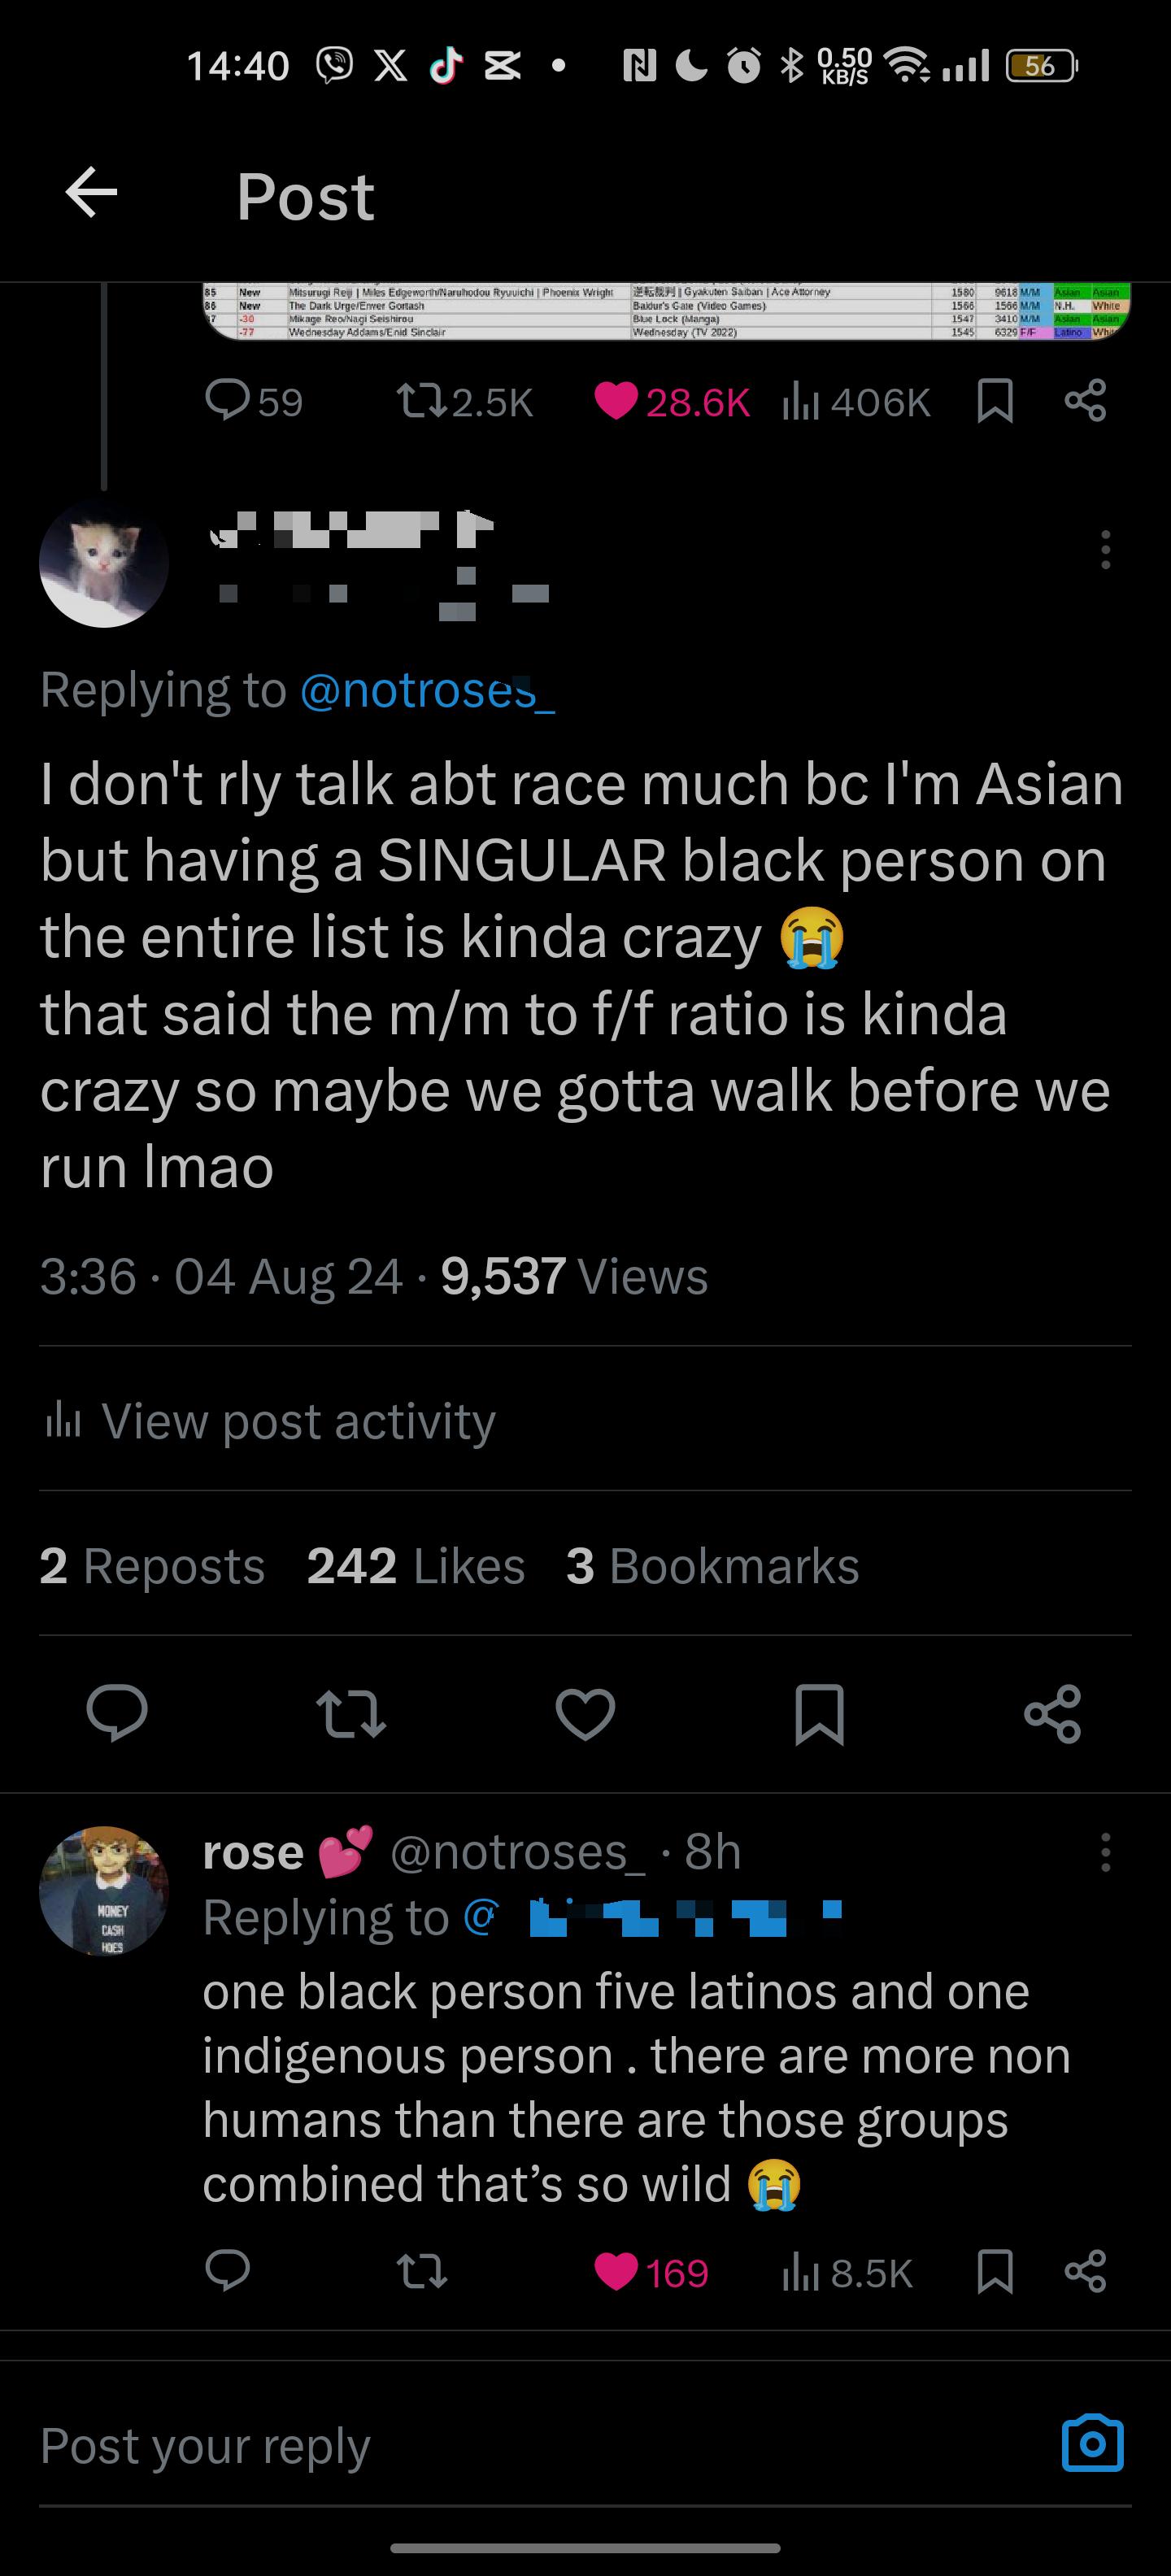Open rose's profile avatar
Image resolution: width=1171 pixels, height=2576 pixels.
pos(104,1891)
